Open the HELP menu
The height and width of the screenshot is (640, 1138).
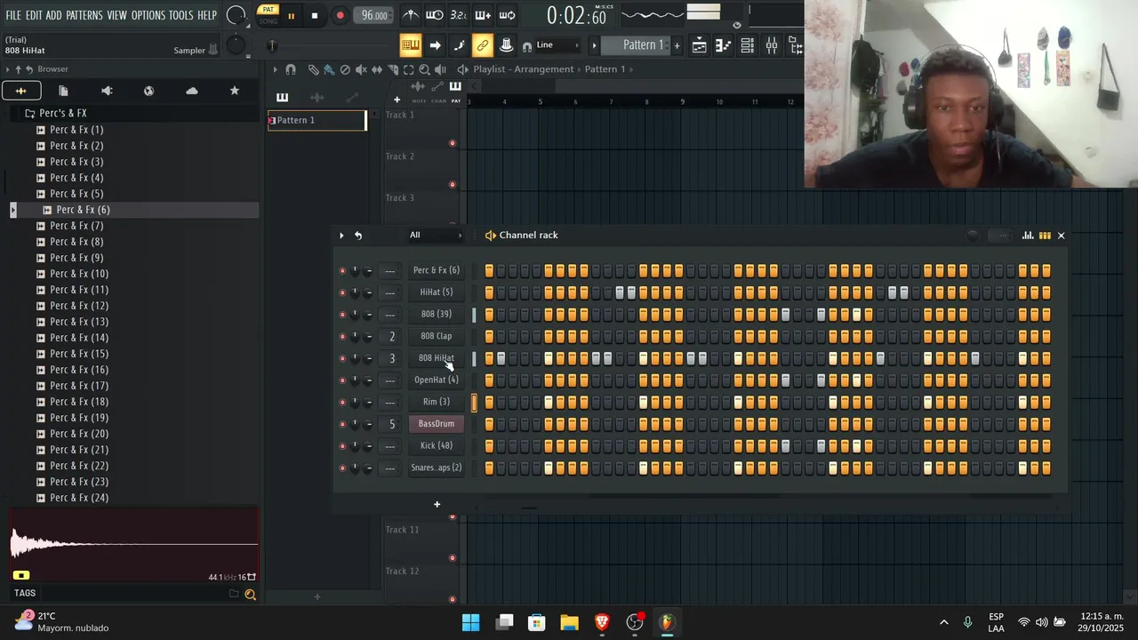(207, 15)
